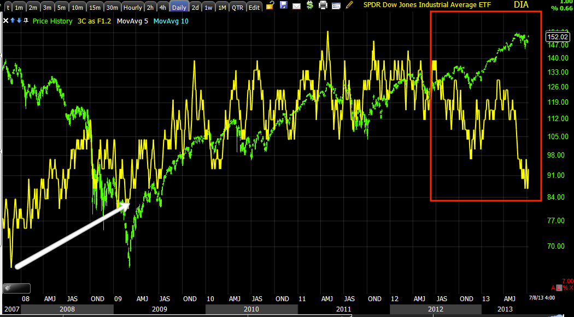Screen dimensions: 574x317
Task: Click the 2012 year band on timeline
Action: pyautogui.click(x=436, y=309)
